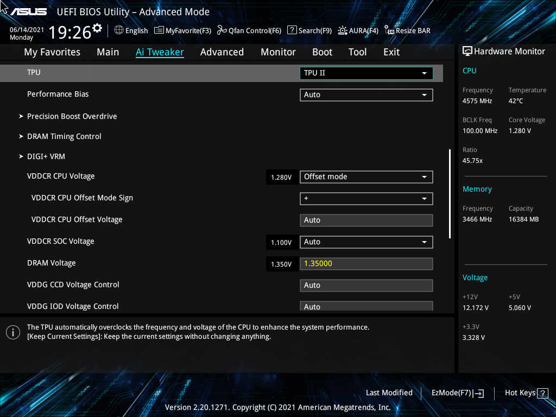Click VDDG IOD Voltage Control input field
Screen dimensions: 556x417
pyautogui.click(x=367, y=306)
